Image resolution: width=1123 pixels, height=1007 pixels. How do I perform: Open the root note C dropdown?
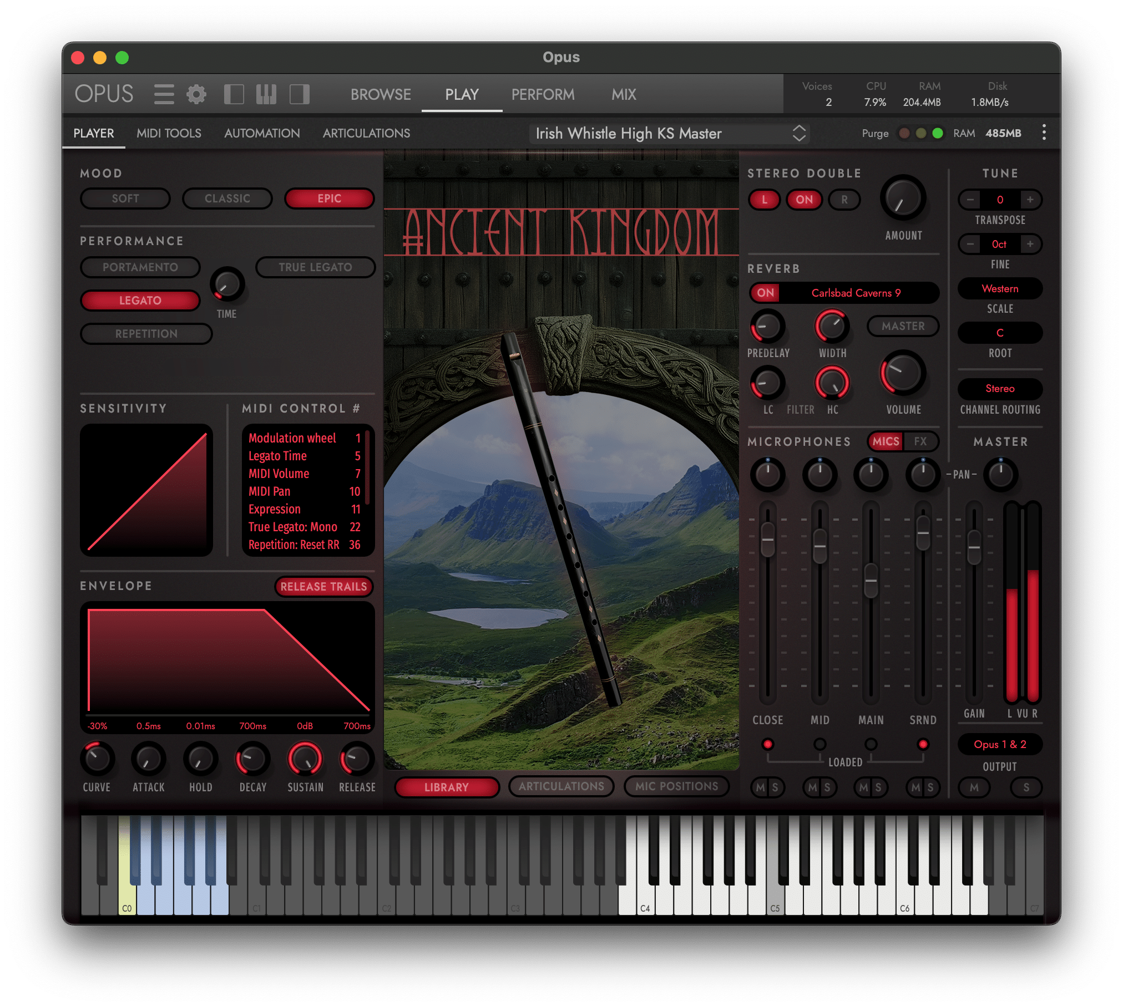coord(1000,333)
